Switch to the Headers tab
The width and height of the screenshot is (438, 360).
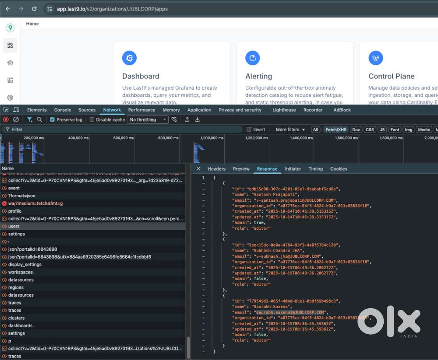(x=216, y=169)
